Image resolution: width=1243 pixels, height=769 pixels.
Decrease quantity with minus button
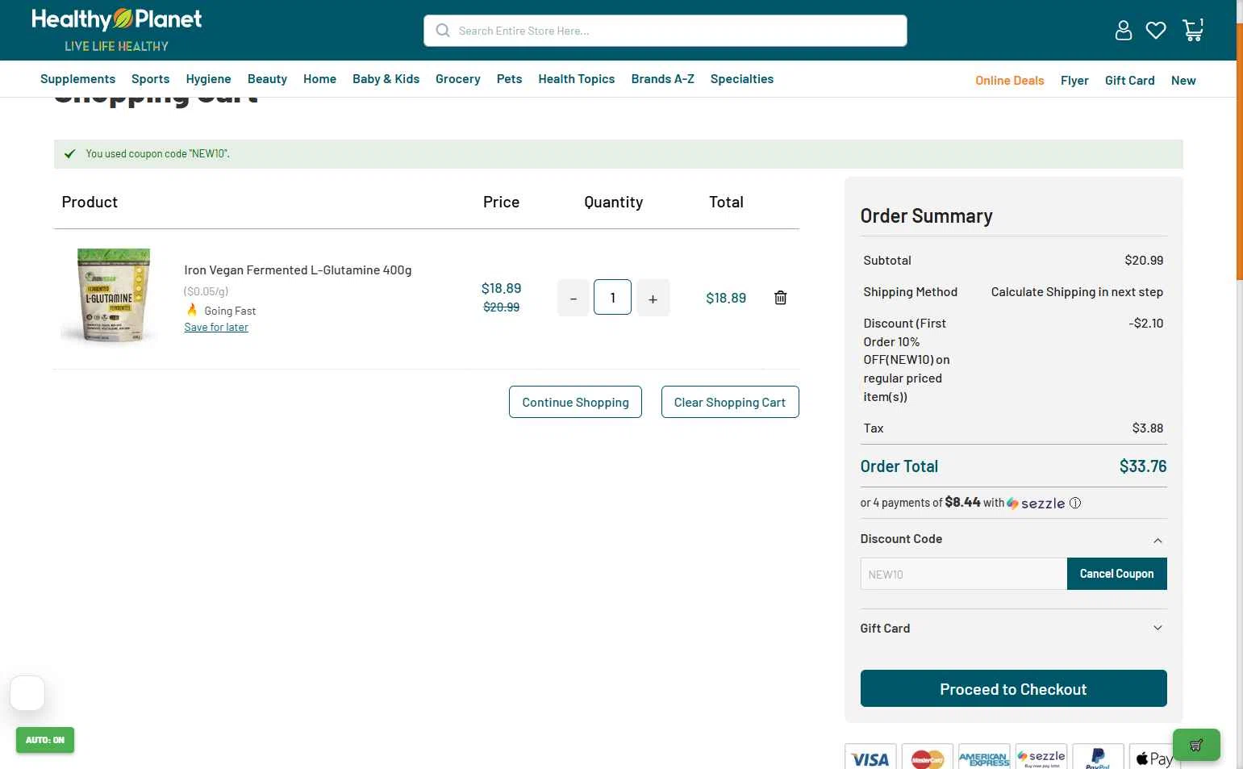point(574,298)
